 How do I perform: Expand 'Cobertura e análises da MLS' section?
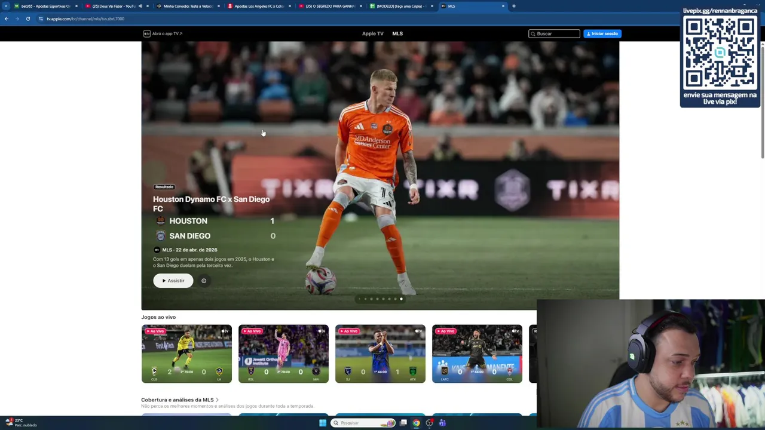pos(180,400)
